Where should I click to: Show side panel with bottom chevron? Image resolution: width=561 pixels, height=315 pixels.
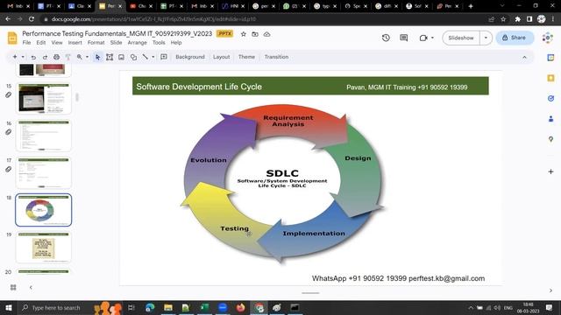[x=550, y=290]
